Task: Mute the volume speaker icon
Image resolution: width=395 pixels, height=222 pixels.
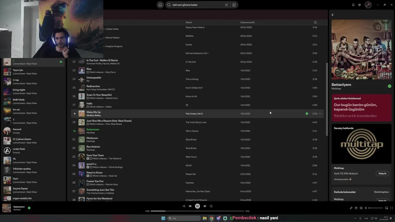Action: coord(366,208)
